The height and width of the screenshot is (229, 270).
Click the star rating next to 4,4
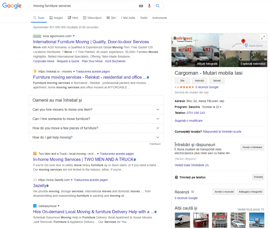tap(187, 87)
